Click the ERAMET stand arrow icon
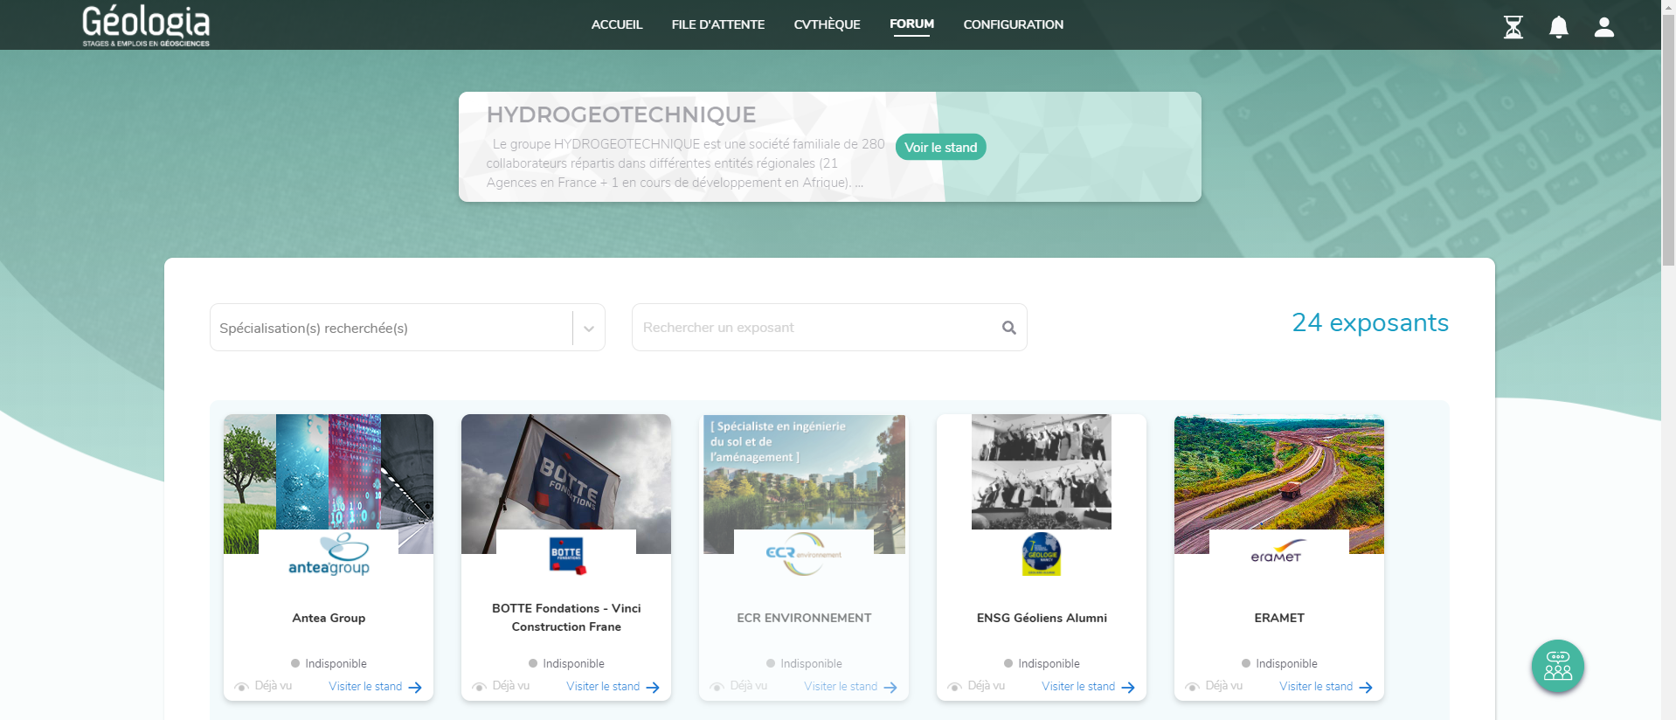 pos(1365,688)
